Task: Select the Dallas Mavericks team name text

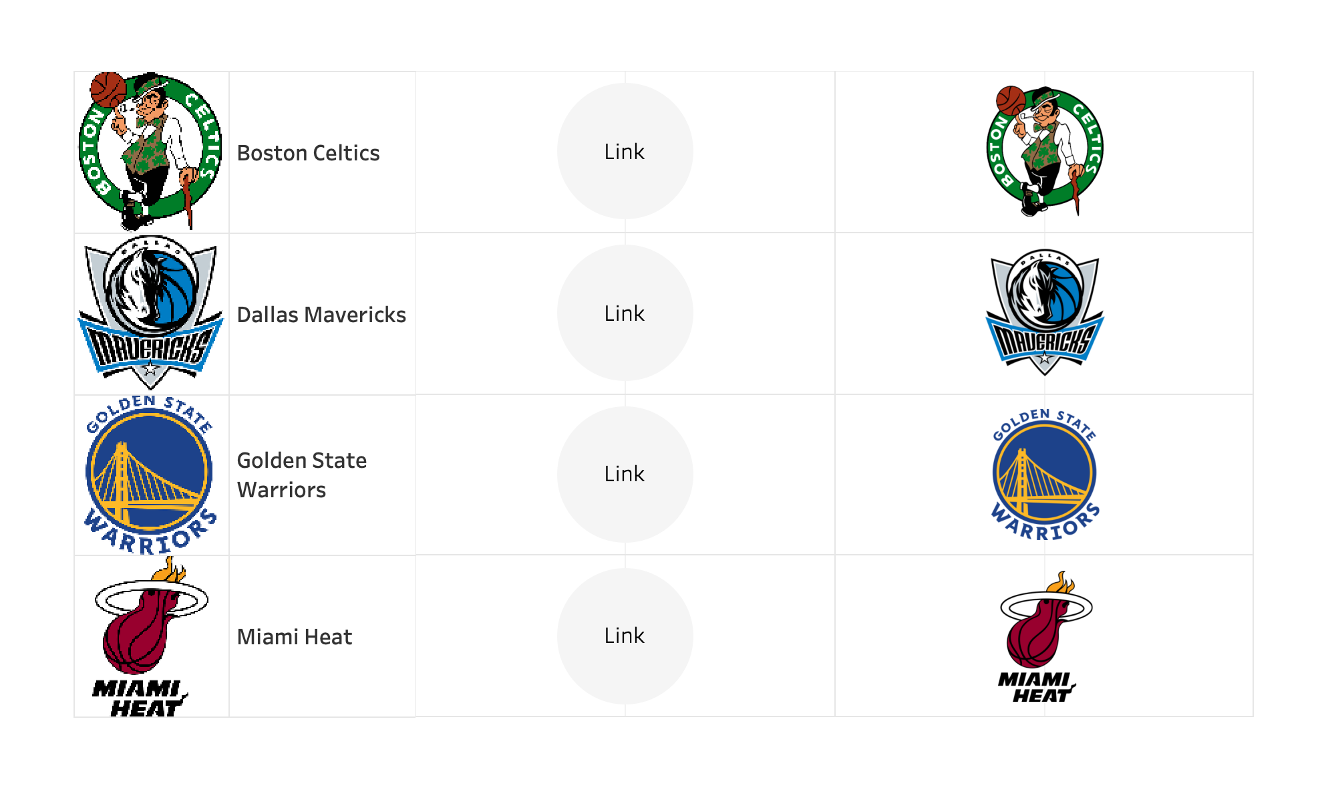Action: pyautogui.click(x=321, y=315)
